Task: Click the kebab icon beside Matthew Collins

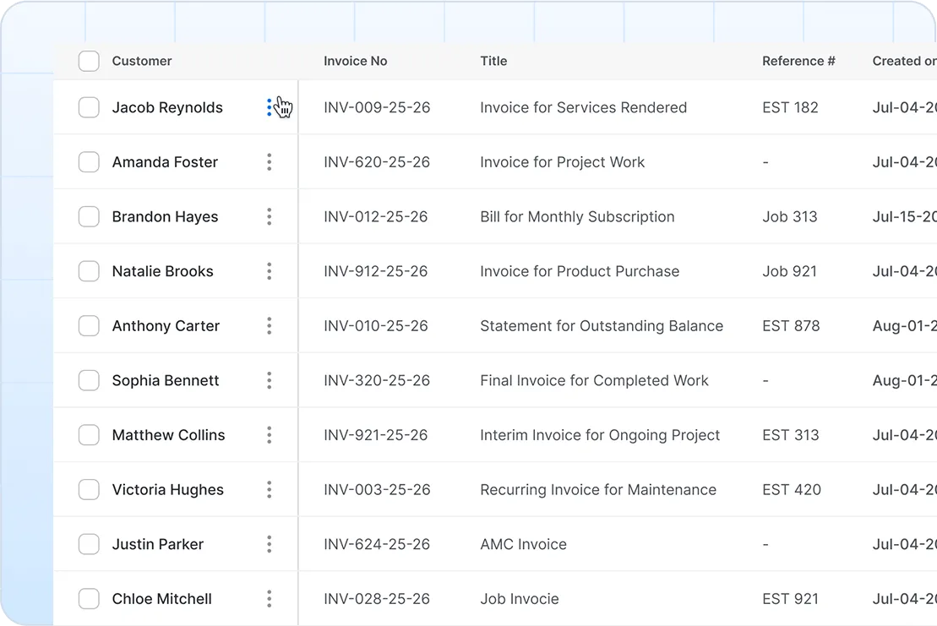Action: click(269, 435)
